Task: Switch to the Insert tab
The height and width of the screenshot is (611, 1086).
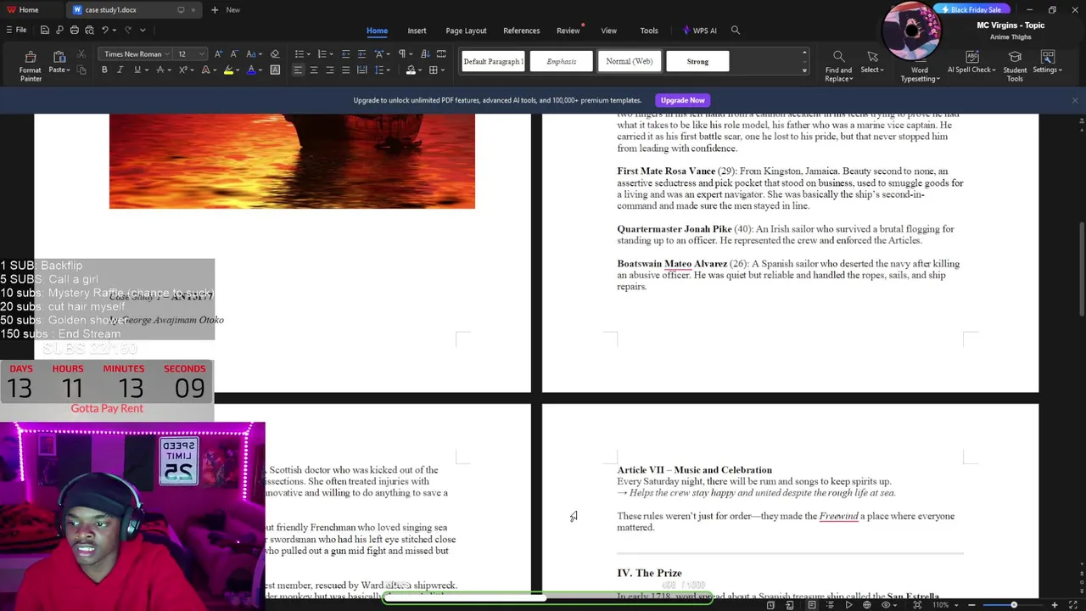Action: (x=417, y=31)
